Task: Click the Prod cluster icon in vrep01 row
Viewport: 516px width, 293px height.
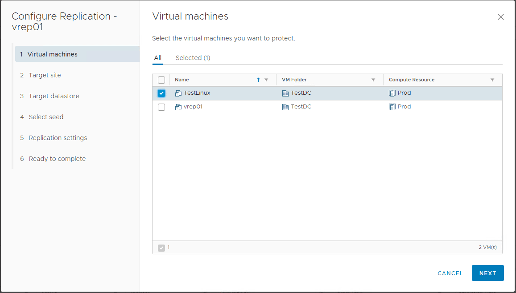Action: 392,107
